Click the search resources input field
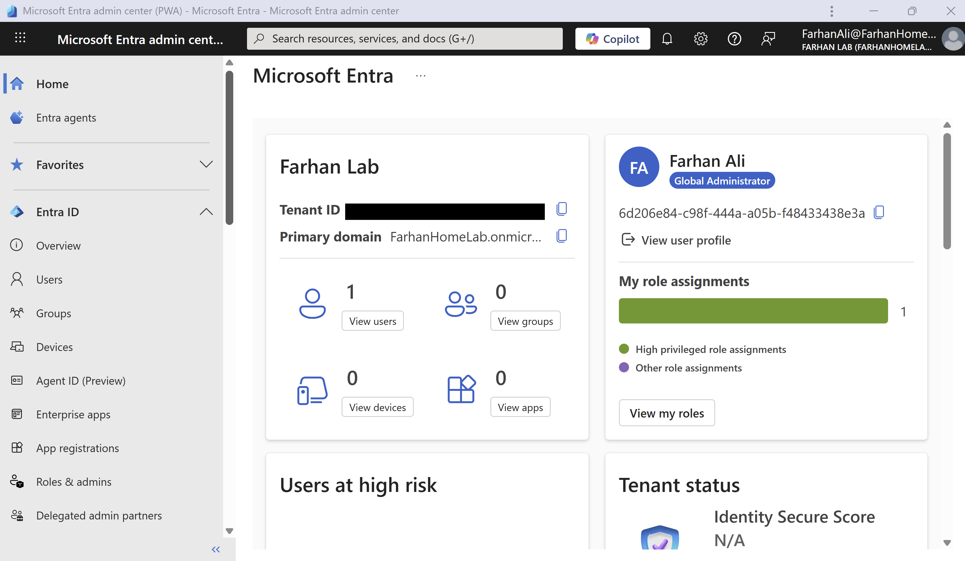Image resolution: width=965 pixels, height=561 pixels. click(x=404, y=39)
